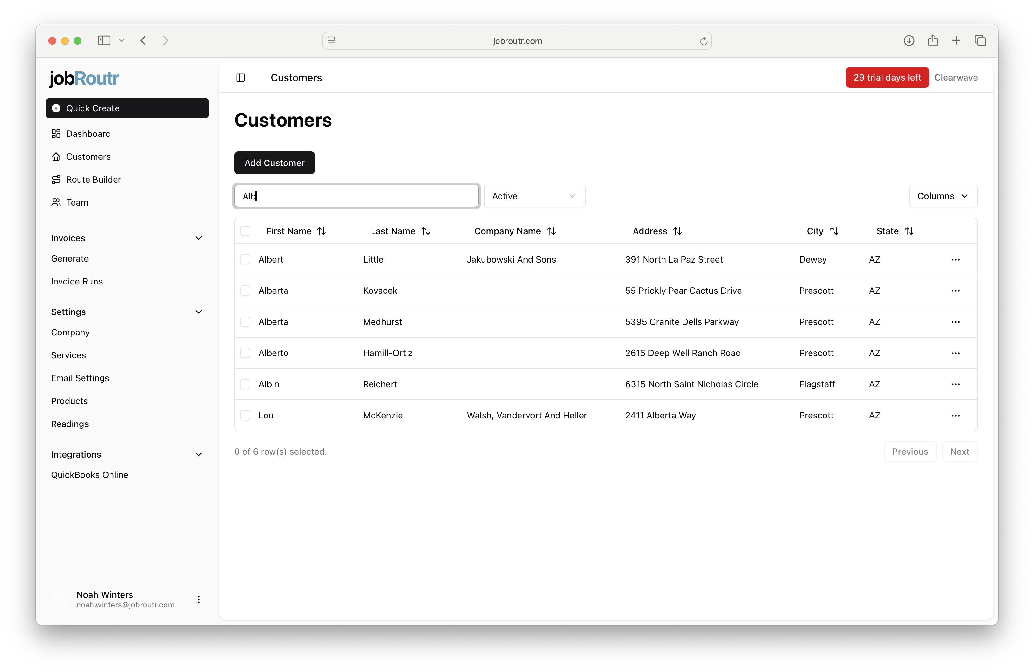Collapse the sidebar using the panel toggle
This screenshot has width=1034, height=672.
[240, 77]
